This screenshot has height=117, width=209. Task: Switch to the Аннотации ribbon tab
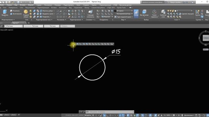click(63, 8)
